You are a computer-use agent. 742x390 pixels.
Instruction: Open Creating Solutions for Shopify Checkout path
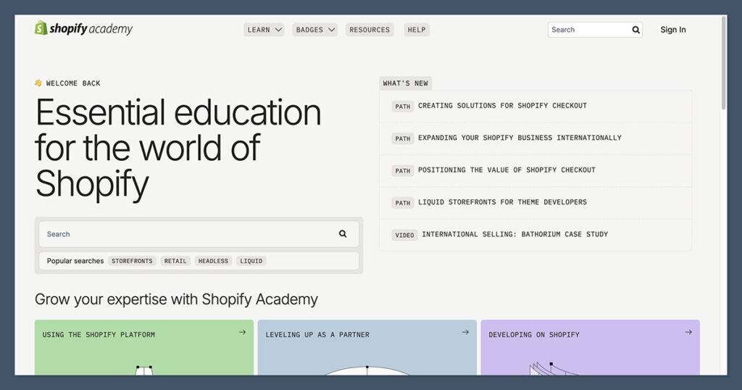[502, 106]
